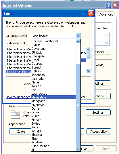Image resolution: width=119 pixels, height=154 pixels.
Task: Click the Help question mark icon
Action: 108,5
